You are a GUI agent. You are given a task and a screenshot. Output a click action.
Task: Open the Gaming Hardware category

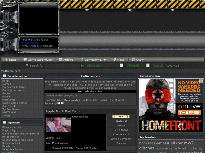pyautogui.click(x=13, y=90)
